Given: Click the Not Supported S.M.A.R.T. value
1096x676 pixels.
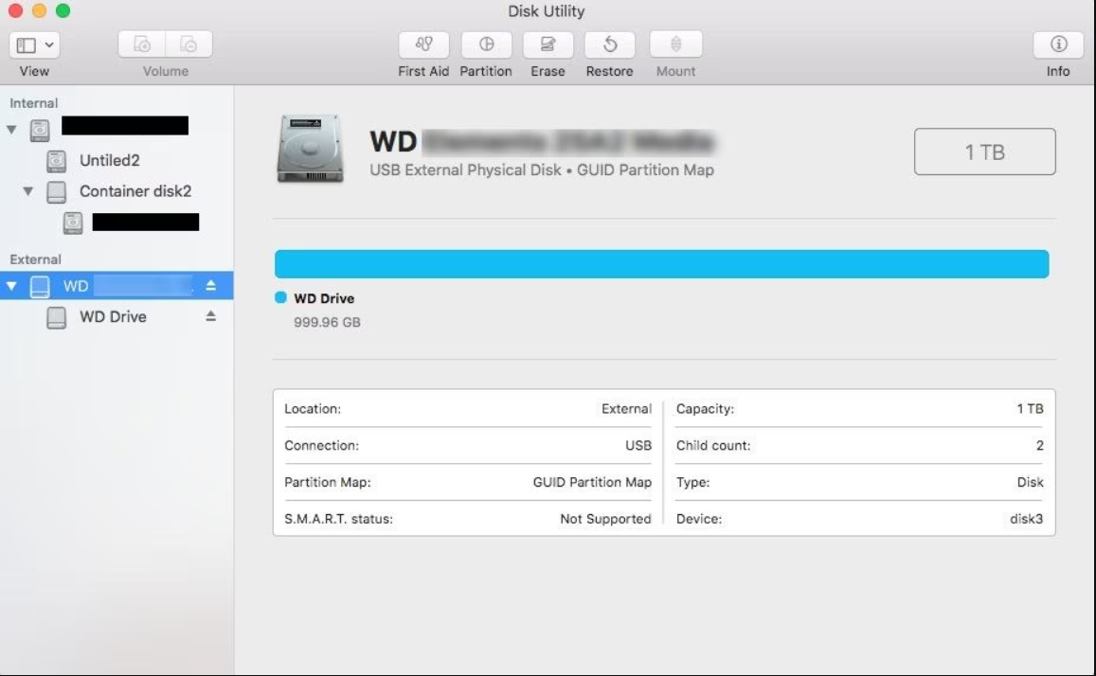Looking at the screenshot, I should point(605,519).
